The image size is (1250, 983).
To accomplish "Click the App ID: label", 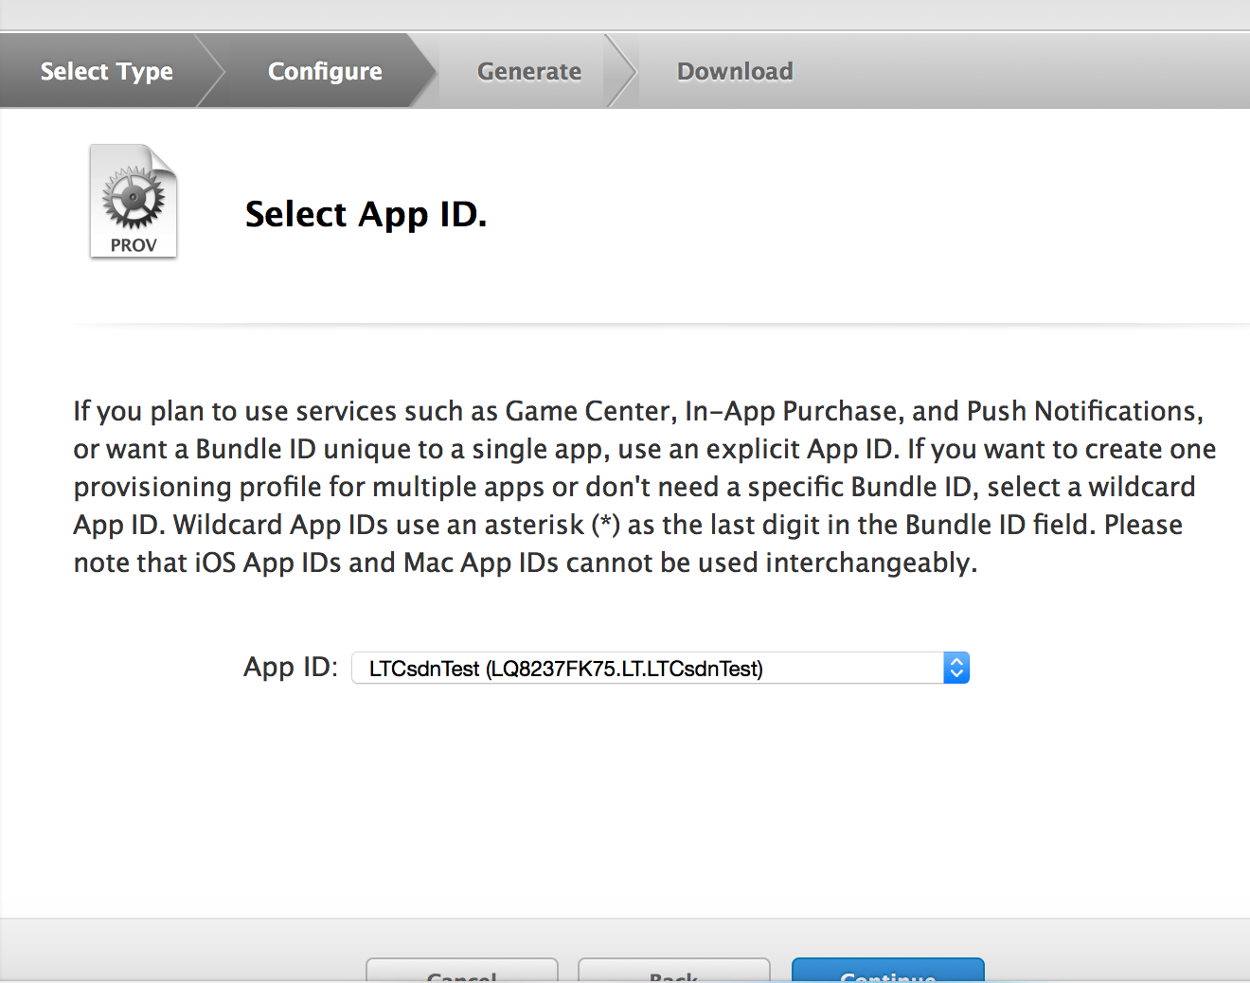I will tap(291, 667).
